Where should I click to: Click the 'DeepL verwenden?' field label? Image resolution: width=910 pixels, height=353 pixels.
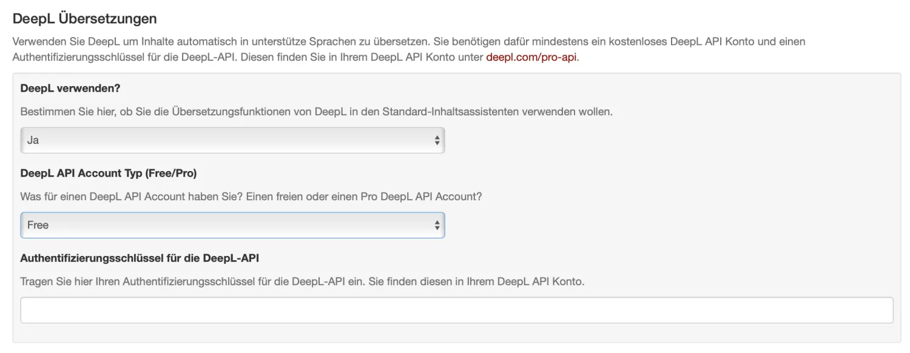[x=70, y=88]
